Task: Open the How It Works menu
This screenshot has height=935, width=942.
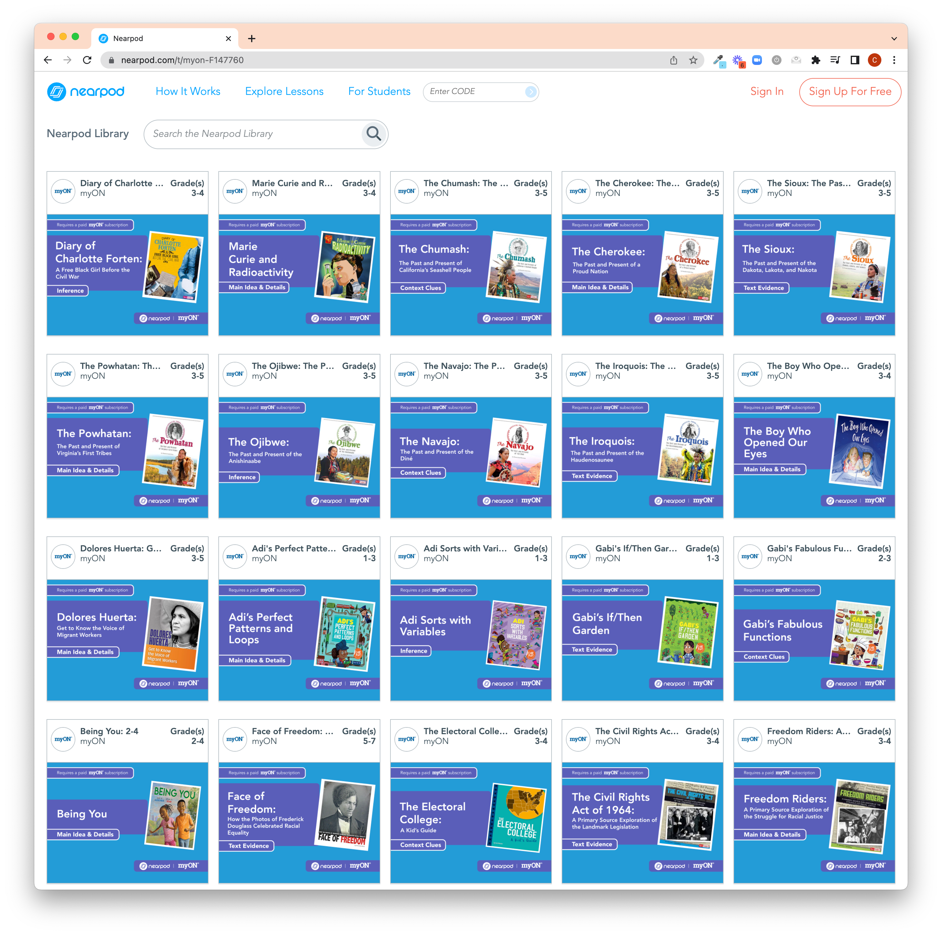Action: coord(188,92)
